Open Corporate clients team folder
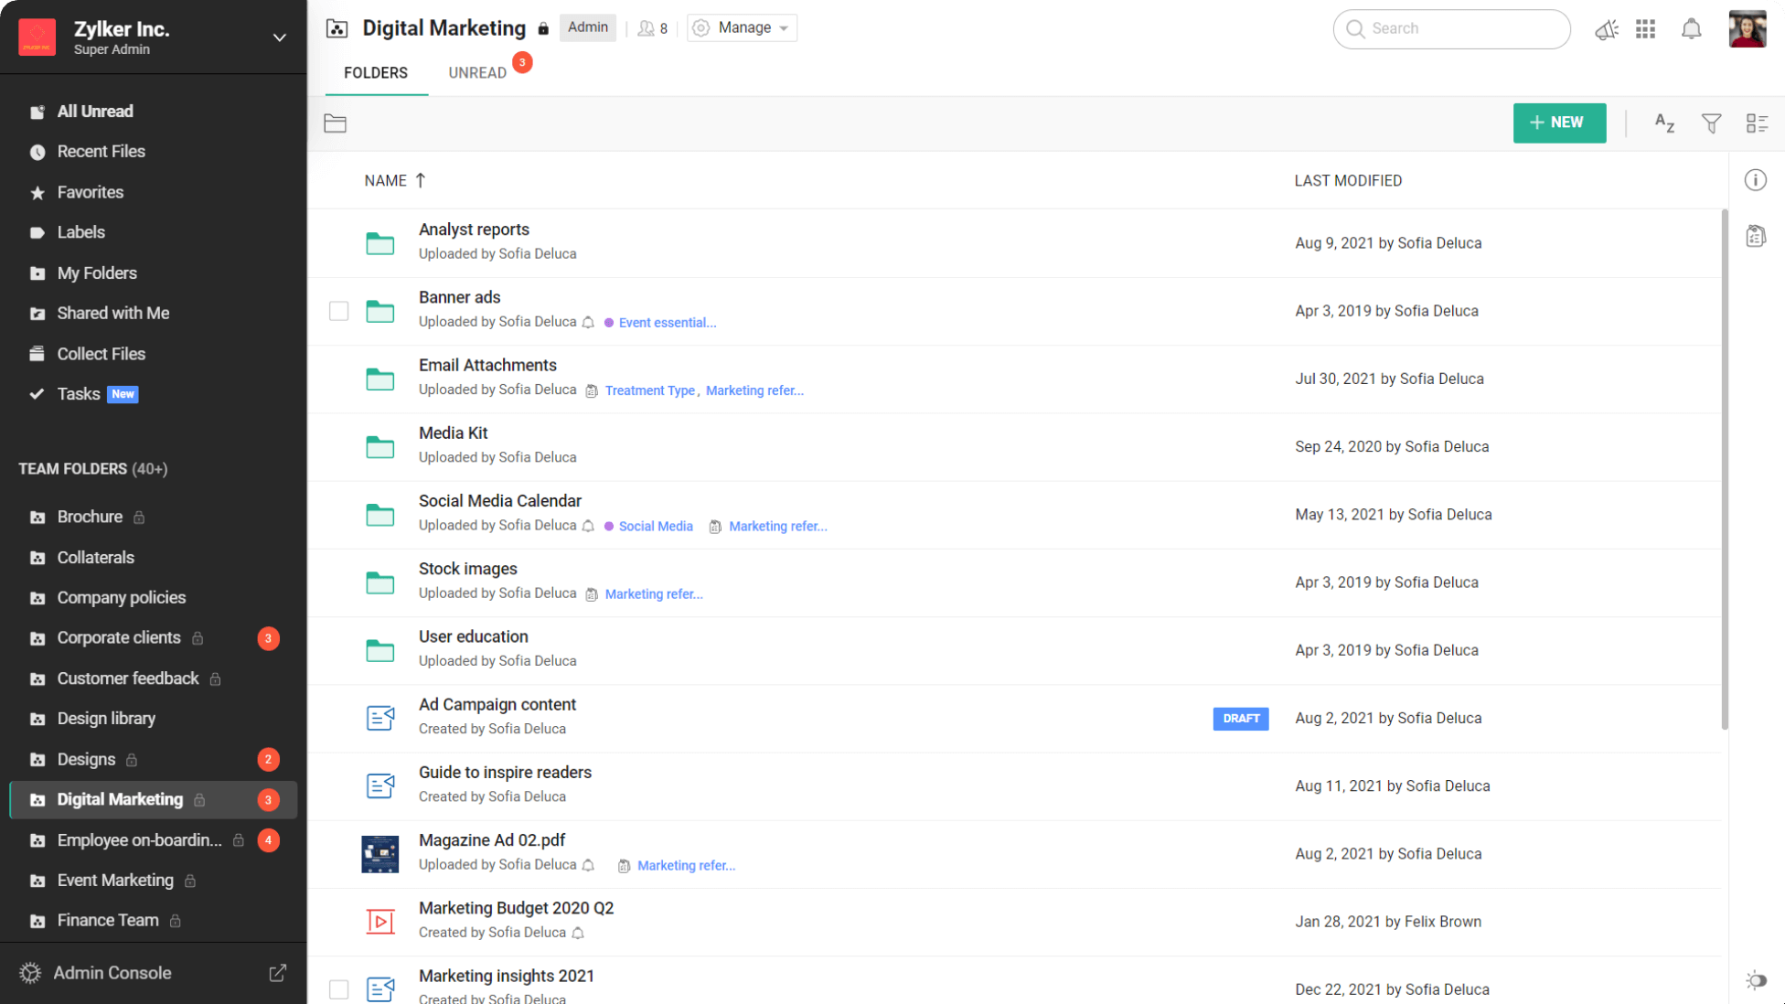This screenshot has width=1785, height=1004. pyautogui.click(x=119, y=637)
